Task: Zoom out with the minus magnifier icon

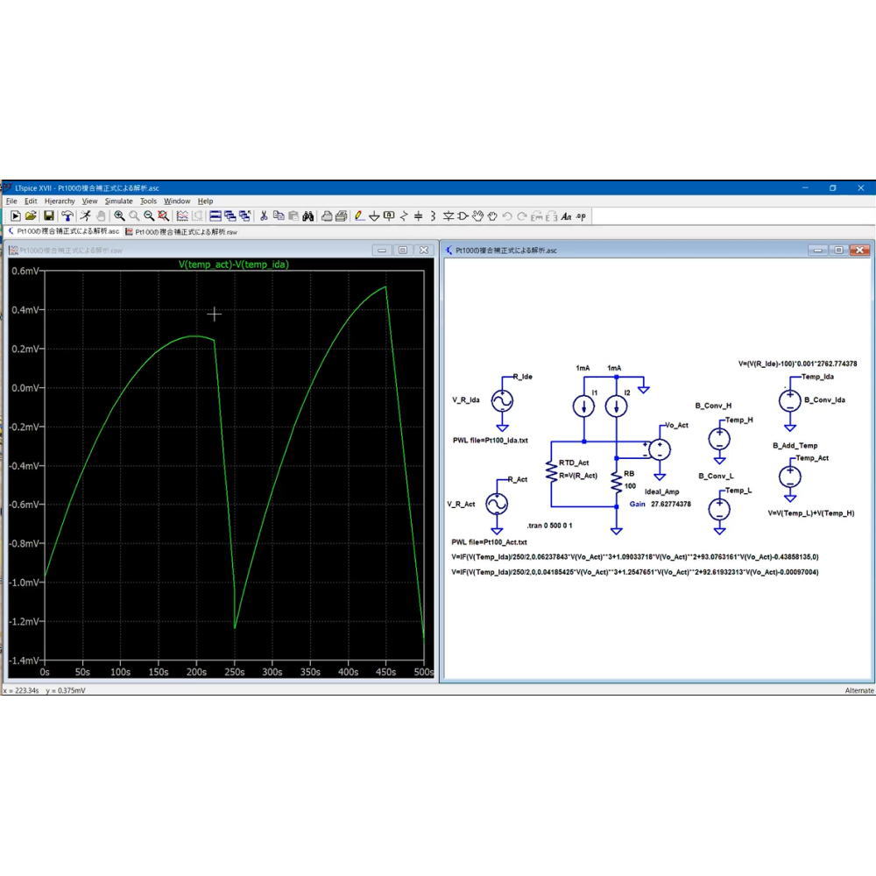Action: [149, 215]
